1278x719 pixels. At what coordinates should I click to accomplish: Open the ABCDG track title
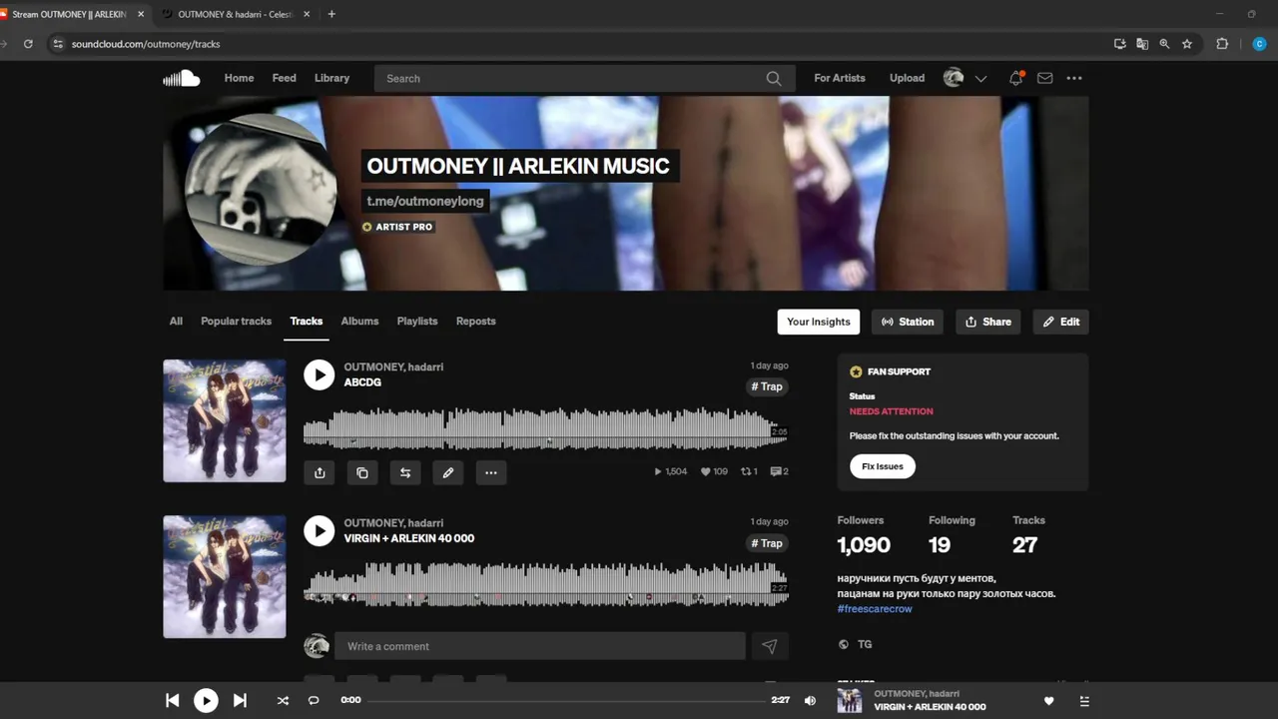pos(362,382)
